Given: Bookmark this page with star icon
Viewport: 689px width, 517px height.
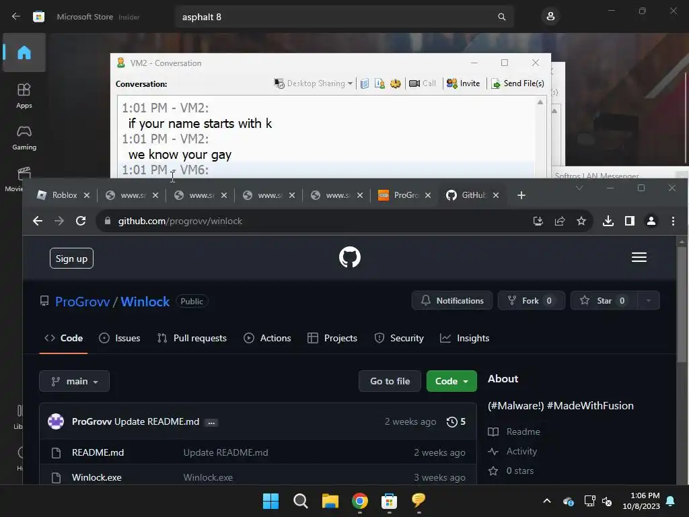Looking at the screenshot, I should [581, 221].
